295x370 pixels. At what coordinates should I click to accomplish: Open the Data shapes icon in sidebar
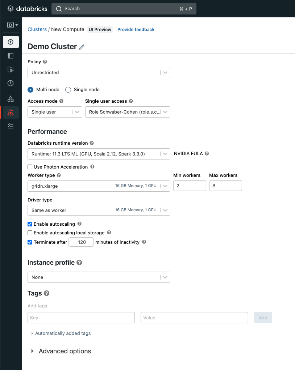[11, 99]
